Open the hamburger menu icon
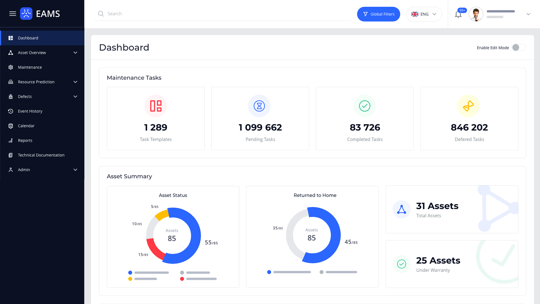 [13, 14]
